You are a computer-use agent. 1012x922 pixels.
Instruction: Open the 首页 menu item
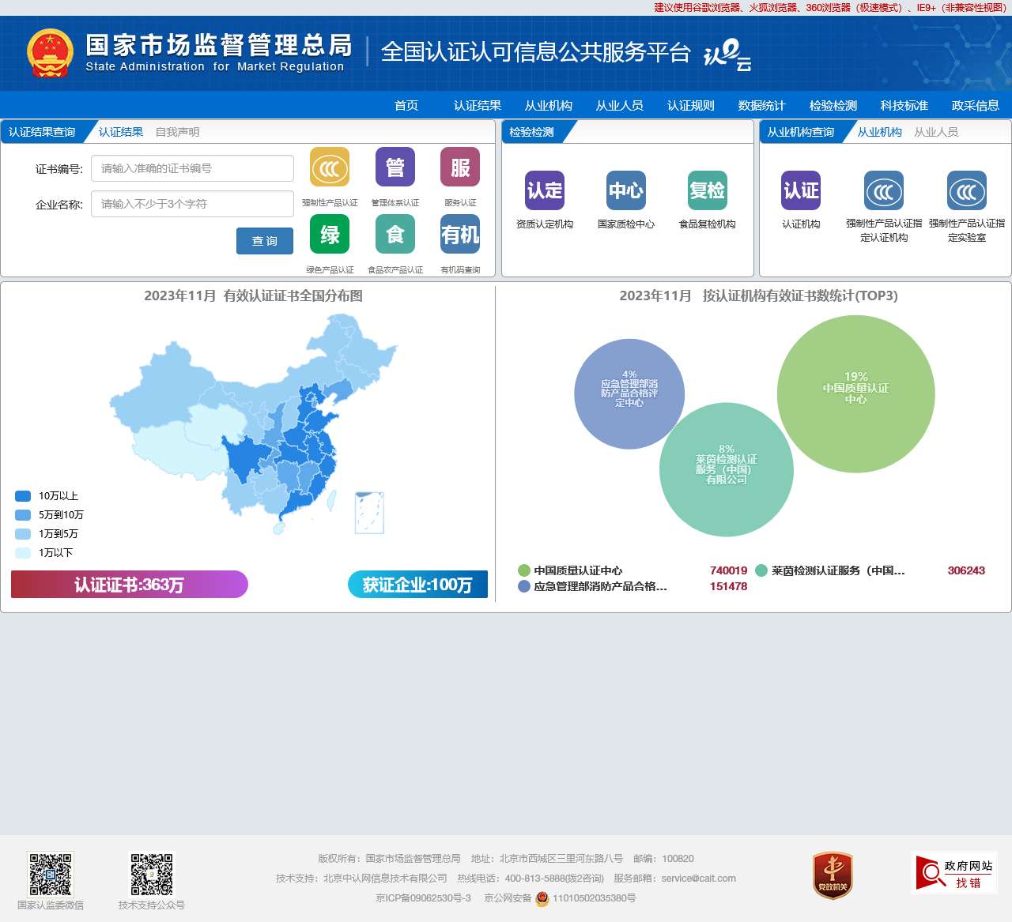point(406,105)
